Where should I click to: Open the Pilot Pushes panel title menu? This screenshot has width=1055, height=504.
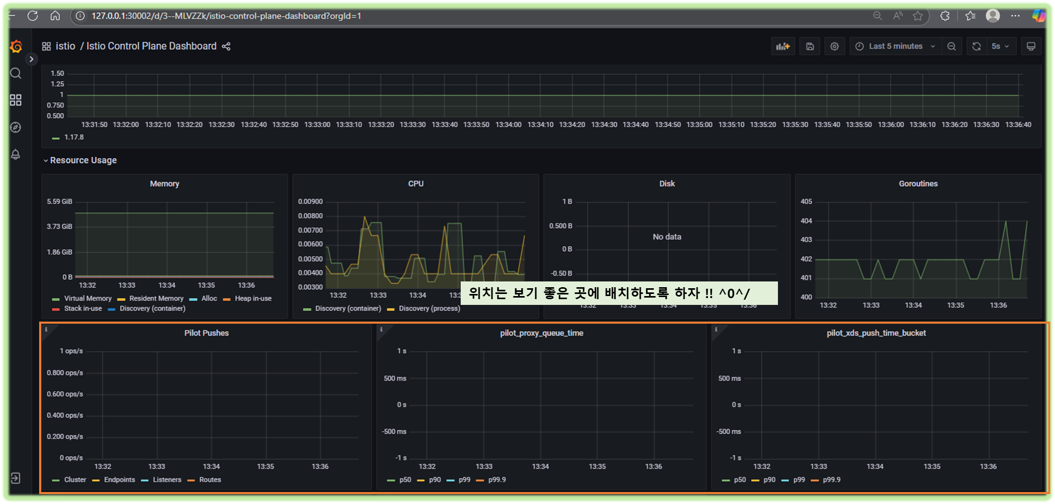[206, 333]
